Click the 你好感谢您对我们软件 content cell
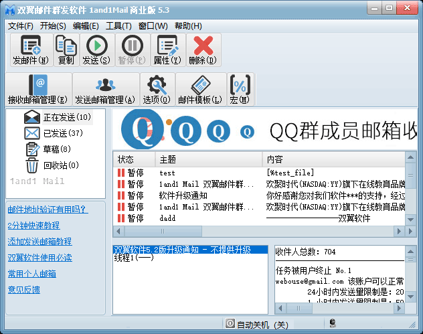The height and width of the screenshot is (334, 423). 335,195
